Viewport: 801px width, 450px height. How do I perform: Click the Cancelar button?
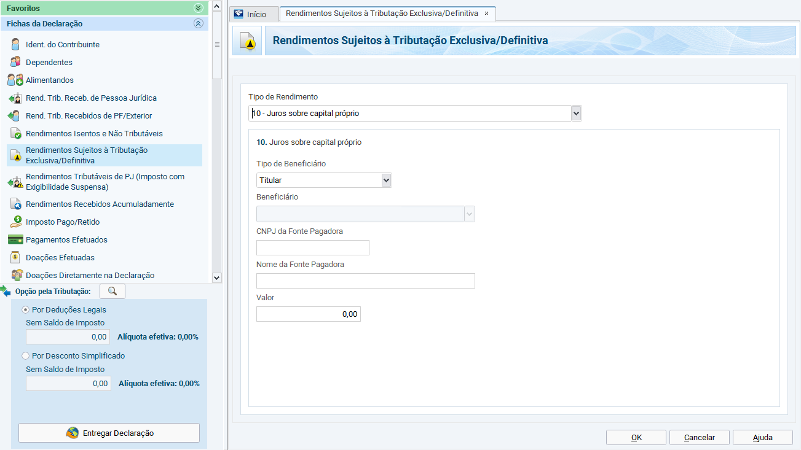[700, 437]
